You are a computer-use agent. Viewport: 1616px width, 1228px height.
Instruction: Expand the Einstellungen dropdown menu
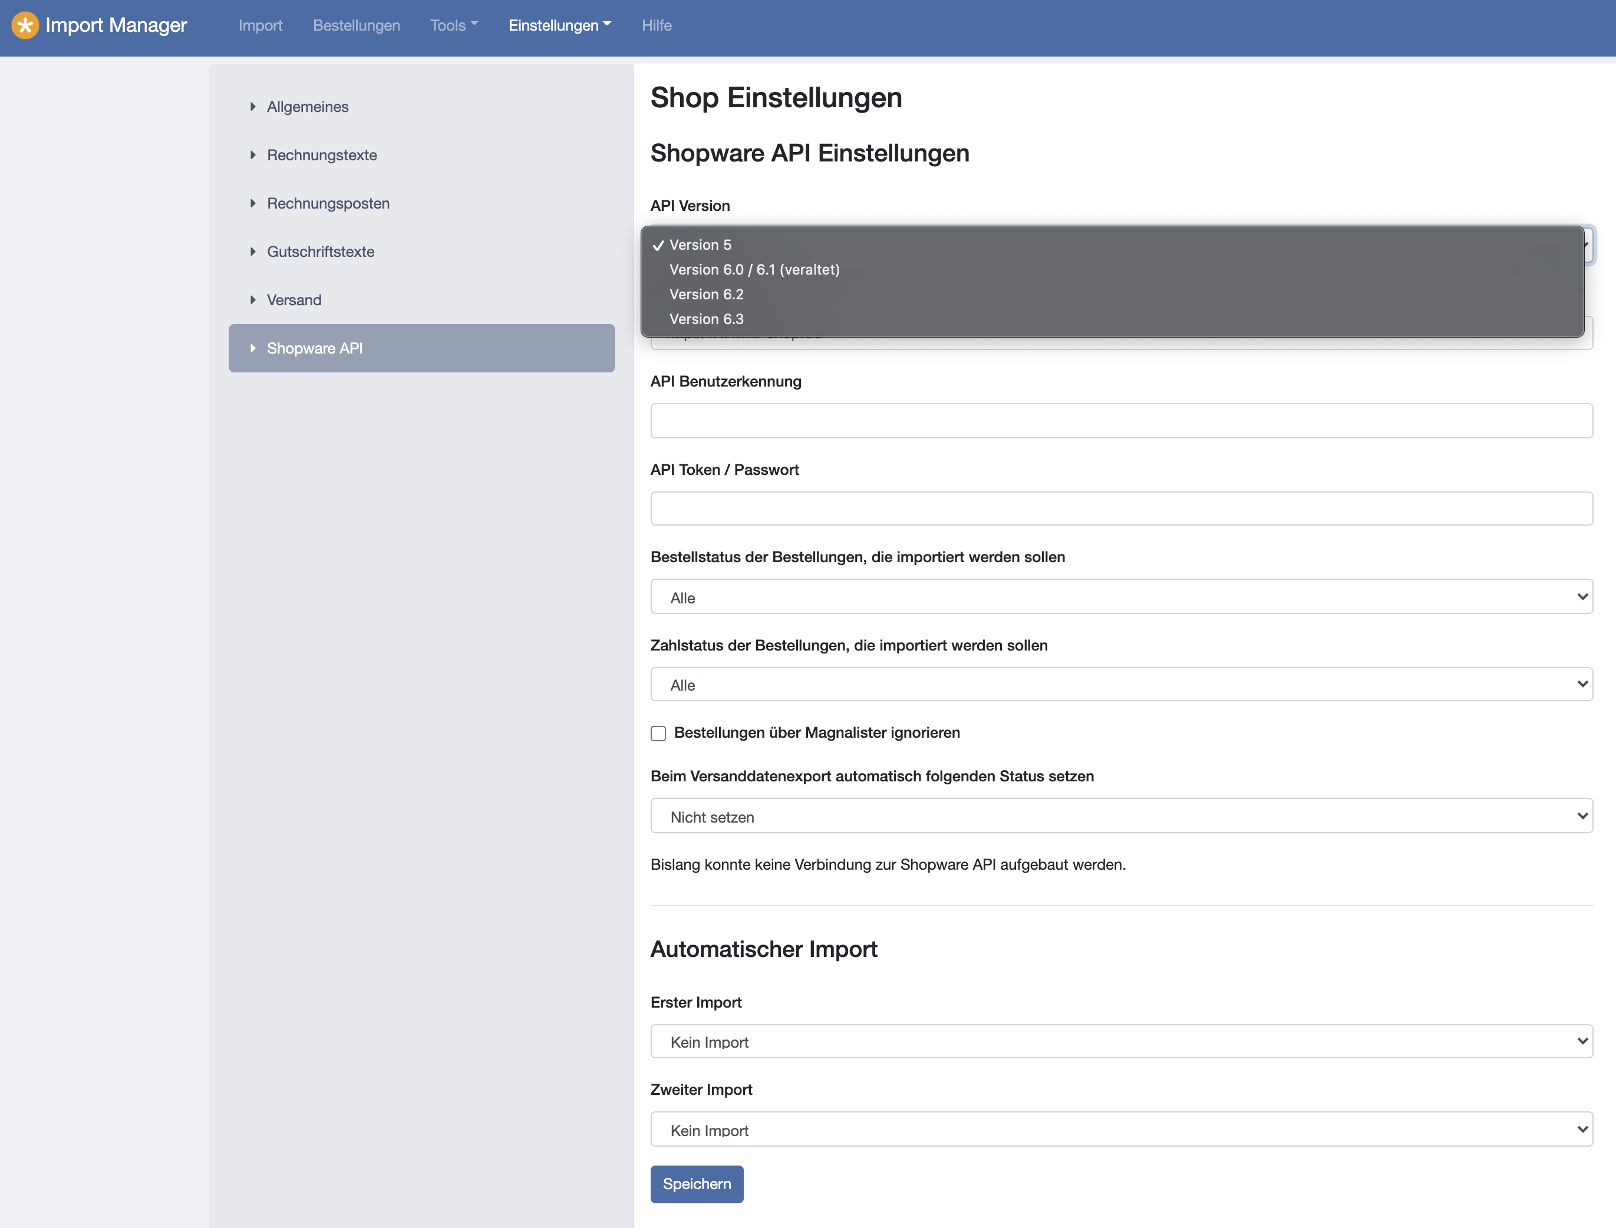(x=560, y=25)
